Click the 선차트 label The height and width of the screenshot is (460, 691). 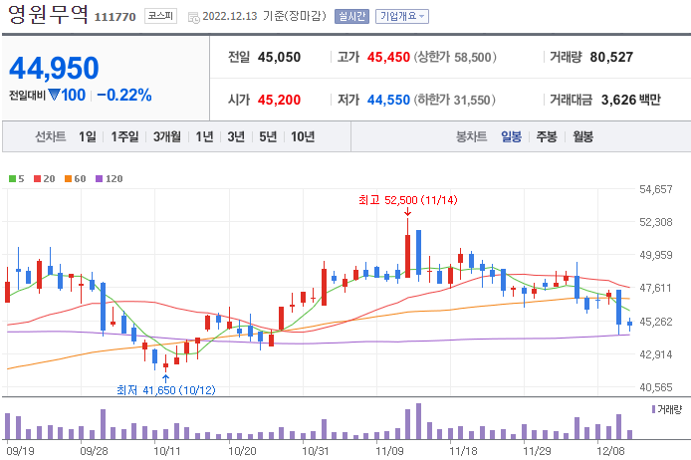pyautogui.click(x=51, y=136)
